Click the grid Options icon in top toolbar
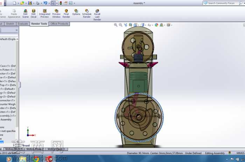The image size is (245, 162). (x=71, y=3)
